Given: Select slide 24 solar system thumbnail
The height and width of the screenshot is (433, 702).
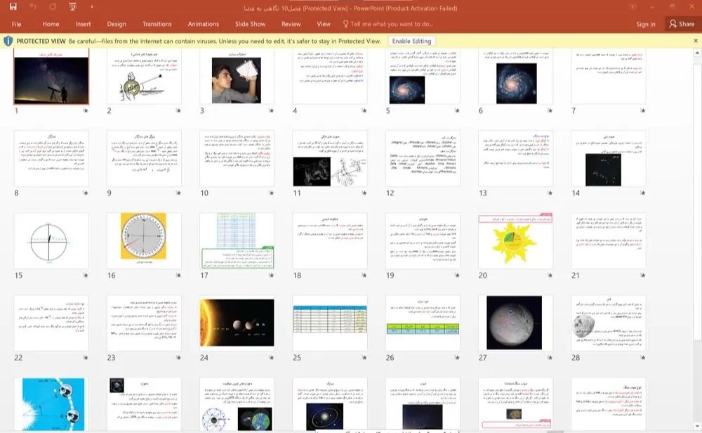Looking at the screenshot, I should click(237, 322).
